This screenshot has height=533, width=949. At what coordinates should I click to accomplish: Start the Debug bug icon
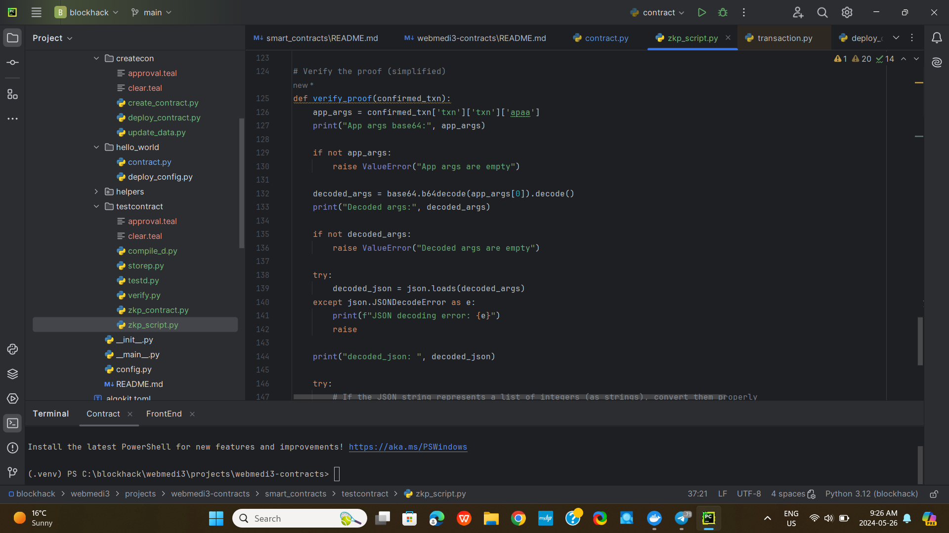point(723,12)
